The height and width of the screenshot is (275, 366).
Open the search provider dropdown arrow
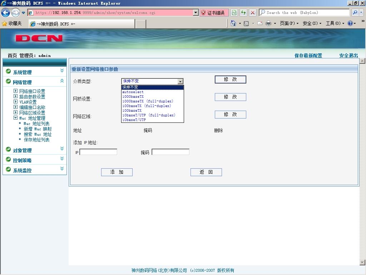[x=361, y=13]
